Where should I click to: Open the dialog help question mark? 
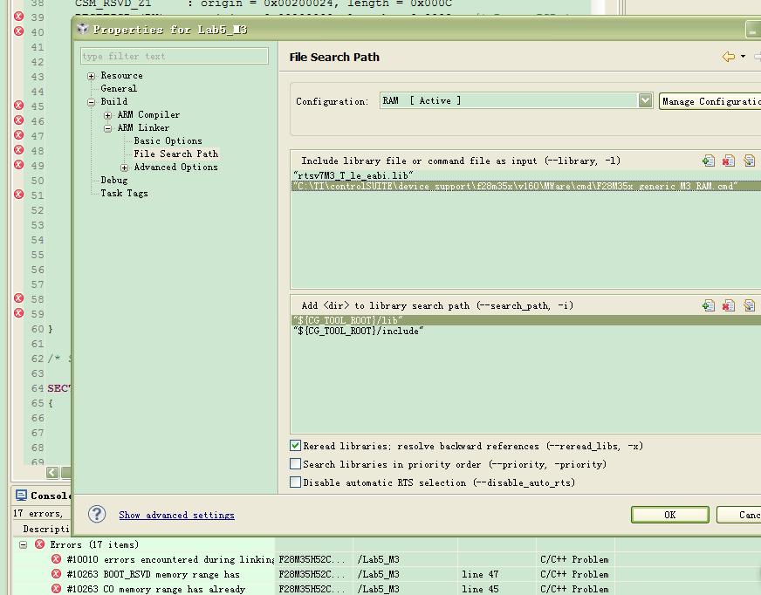pos(97,515)
